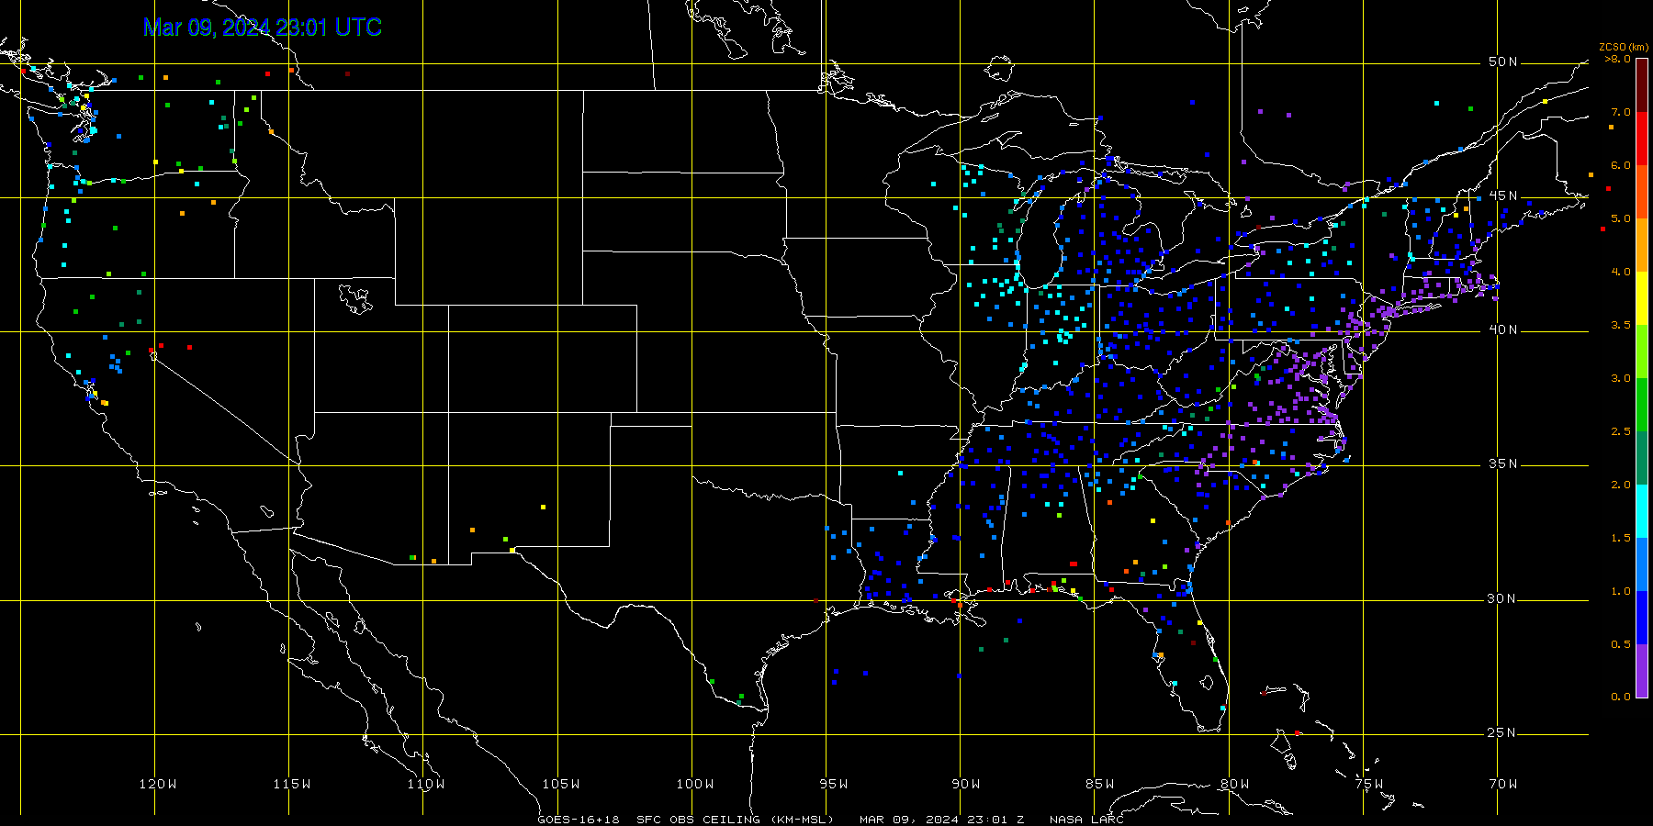Screen dimensions: 1653x826
Task: Click the >8.0 colorbar label
Action: [x=1618, y=59]
